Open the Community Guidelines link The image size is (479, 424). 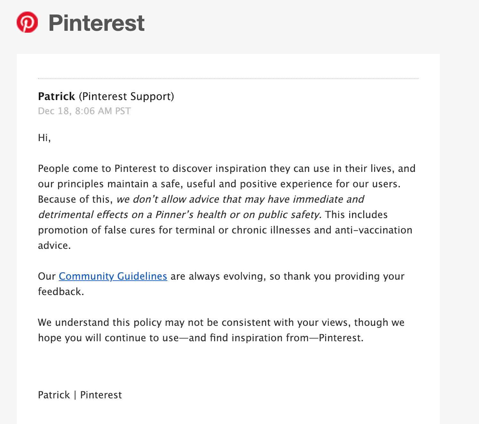click(113, 276)
